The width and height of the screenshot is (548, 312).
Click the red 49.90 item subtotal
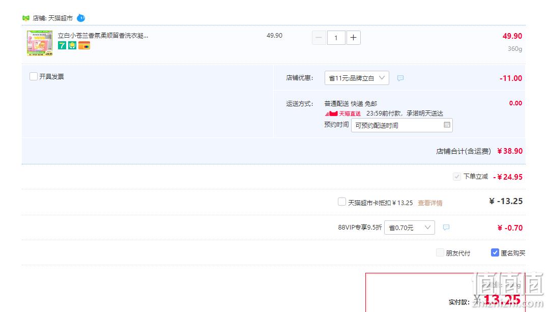pyautogui.click(x=512, y=36)
